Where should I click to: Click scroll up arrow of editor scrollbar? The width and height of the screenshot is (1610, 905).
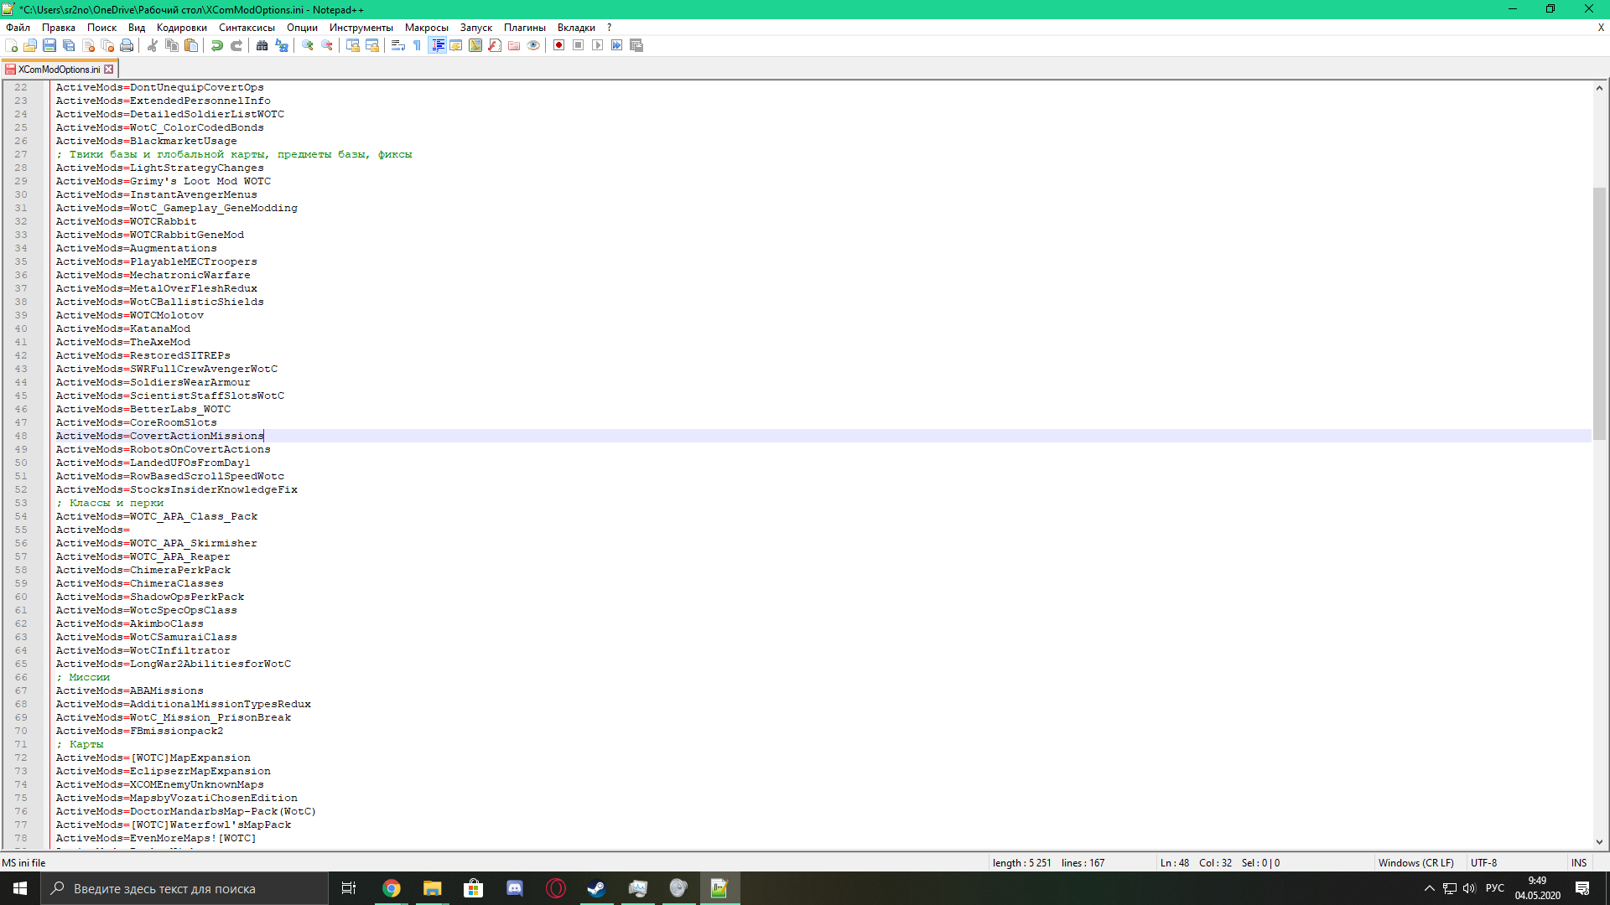(x=1599, y=87)
